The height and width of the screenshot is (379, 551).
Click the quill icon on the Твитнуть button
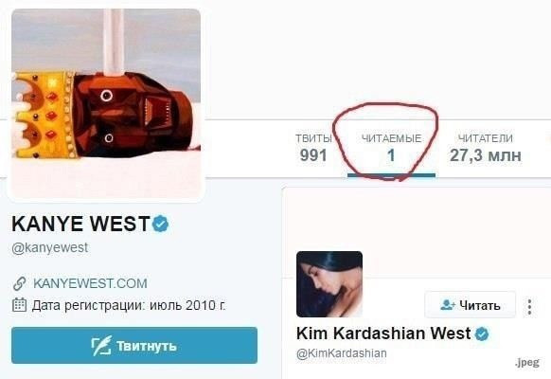101,346
